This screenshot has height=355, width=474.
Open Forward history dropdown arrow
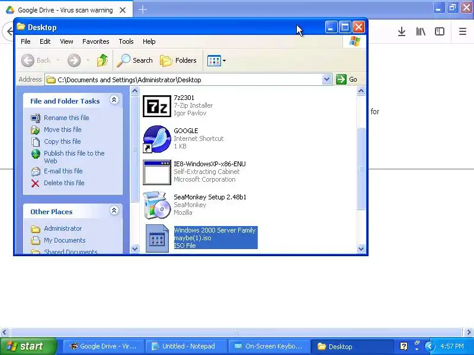(x=88, y=60)
